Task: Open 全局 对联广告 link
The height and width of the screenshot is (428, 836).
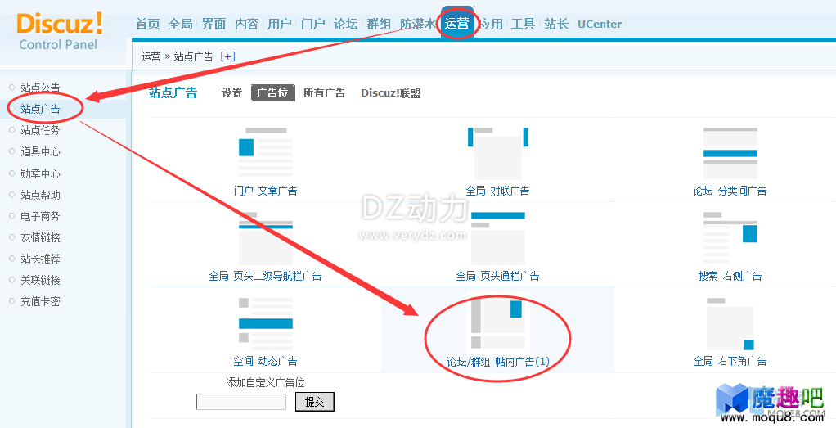Action: (x=497, y=191)
